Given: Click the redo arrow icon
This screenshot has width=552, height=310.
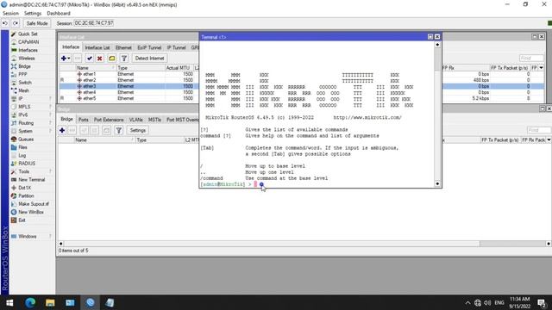Looking at the screenshot, I should 16,23.
